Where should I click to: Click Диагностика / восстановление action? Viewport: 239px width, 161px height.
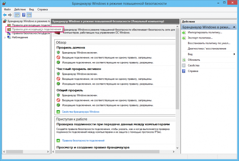click(207, 48)
